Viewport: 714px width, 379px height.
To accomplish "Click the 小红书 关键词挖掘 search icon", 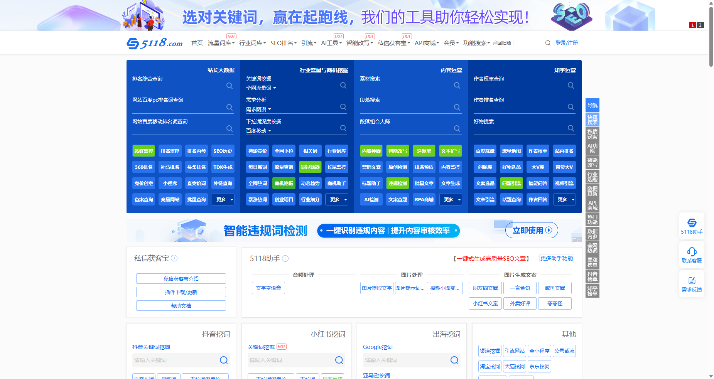I will coord(339,360).
